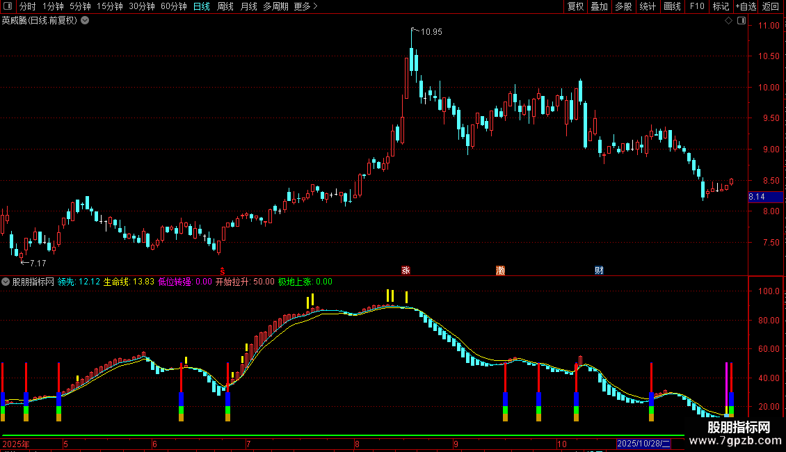Open the 多周期 multi-period view
786x452 pixels.
click(275, 6)
